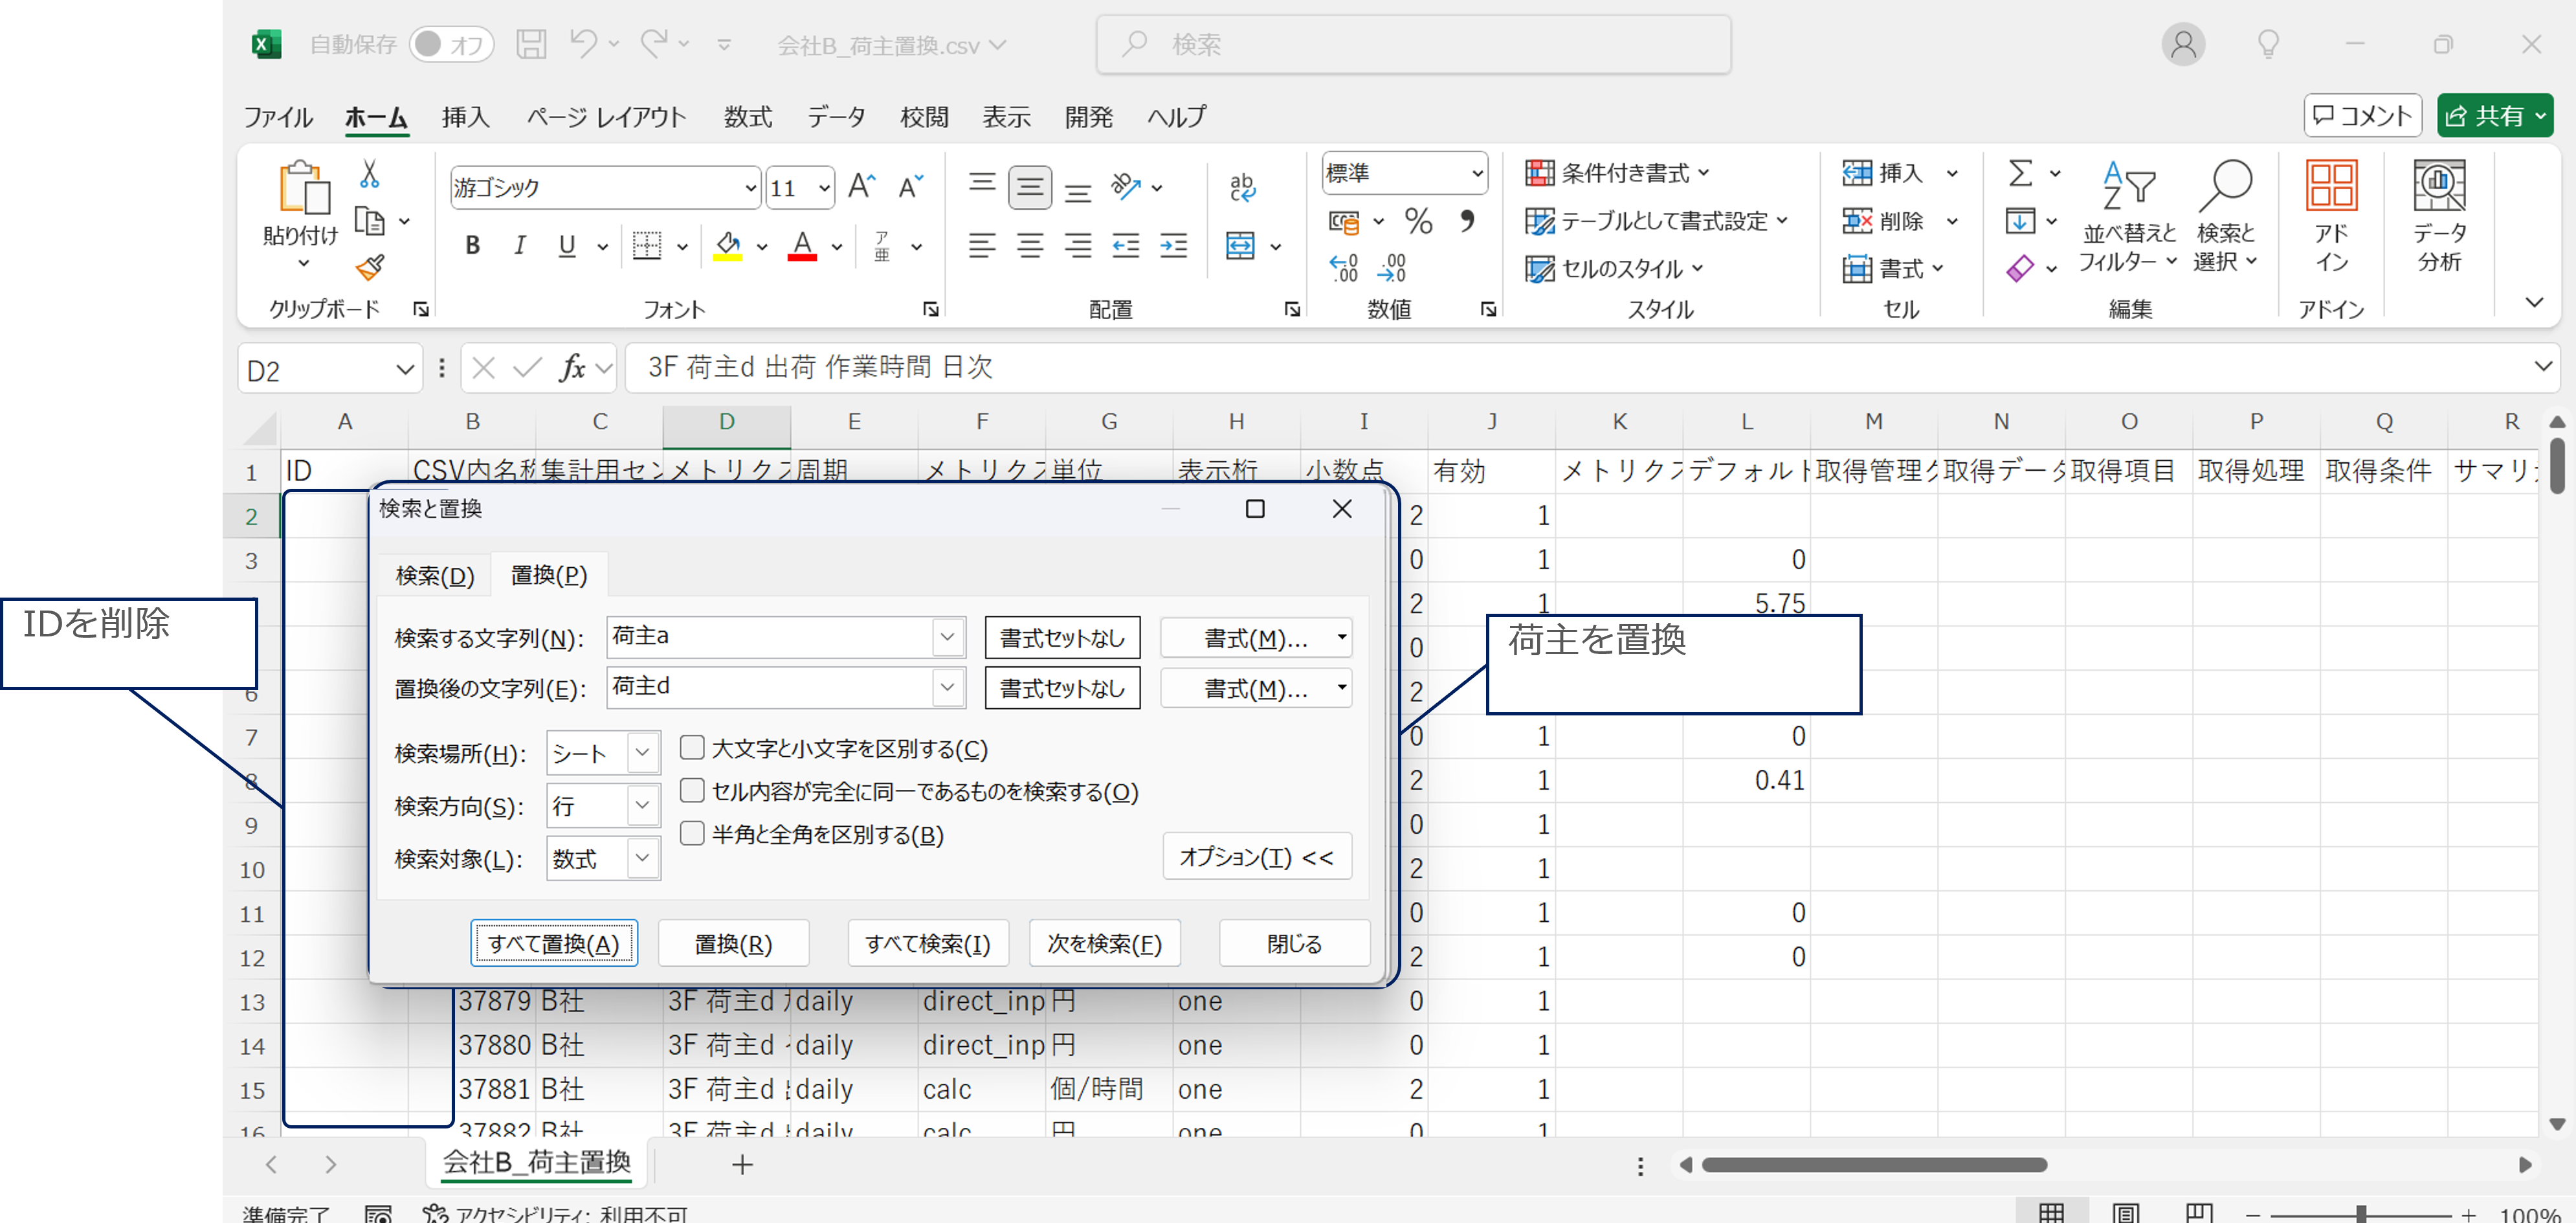Click 次を検索(F) button
2576x1223 pixels.
tap(1104, 943)
